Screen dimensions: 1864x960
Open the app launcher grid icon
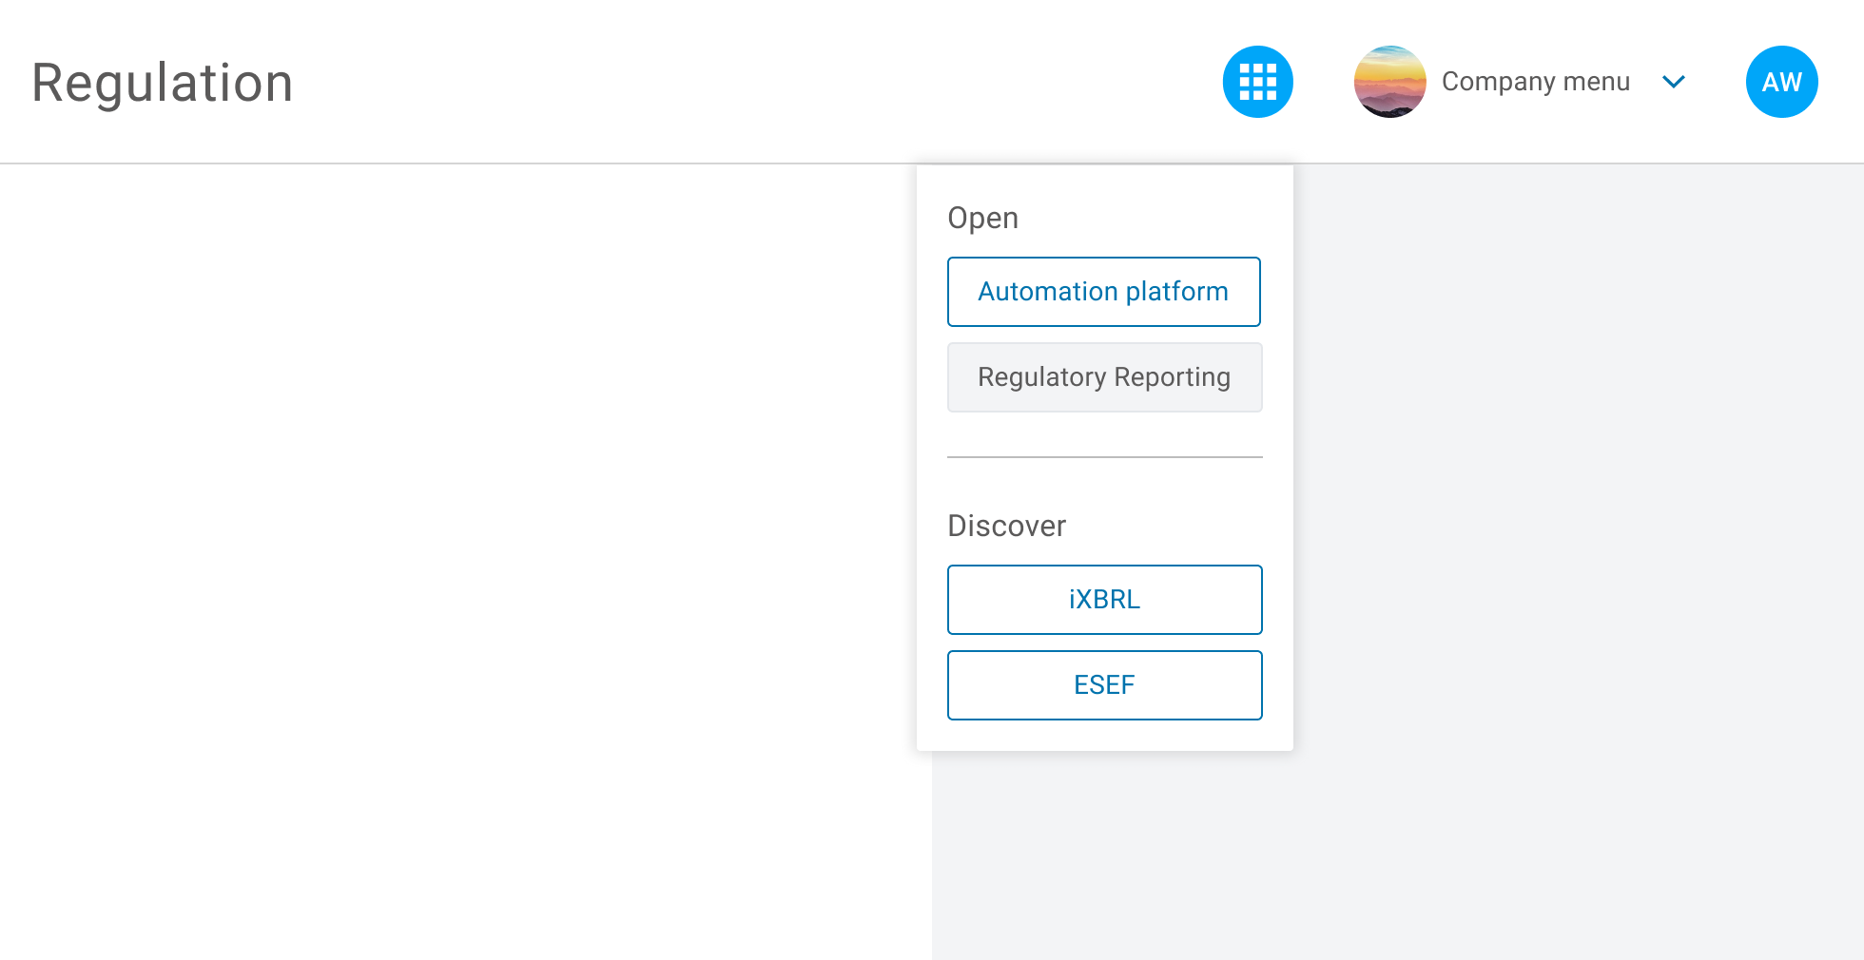pyautogui.click(x=1257, y=82)
